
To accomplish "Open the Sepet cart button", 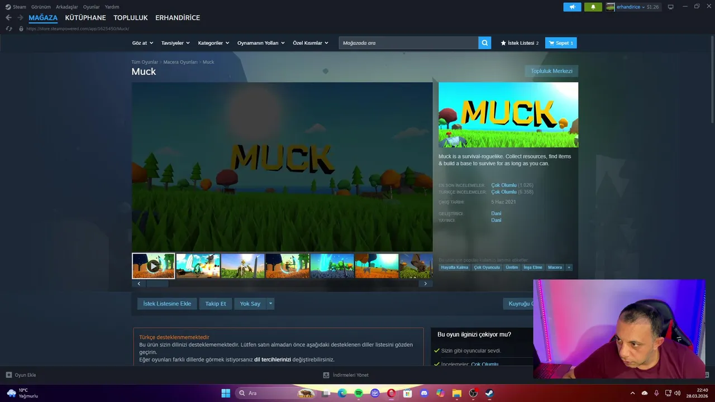I will [x=561, y=43].
